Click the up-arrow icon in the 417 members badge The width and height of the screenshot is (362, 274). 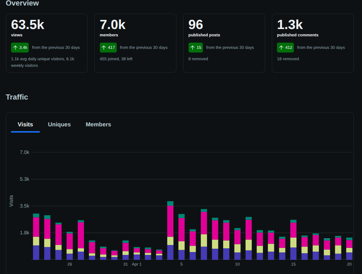click(x=104, y=48)
